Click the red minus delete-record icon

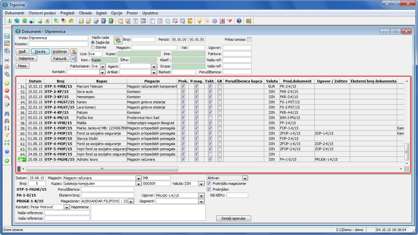(x=7, y=90)
